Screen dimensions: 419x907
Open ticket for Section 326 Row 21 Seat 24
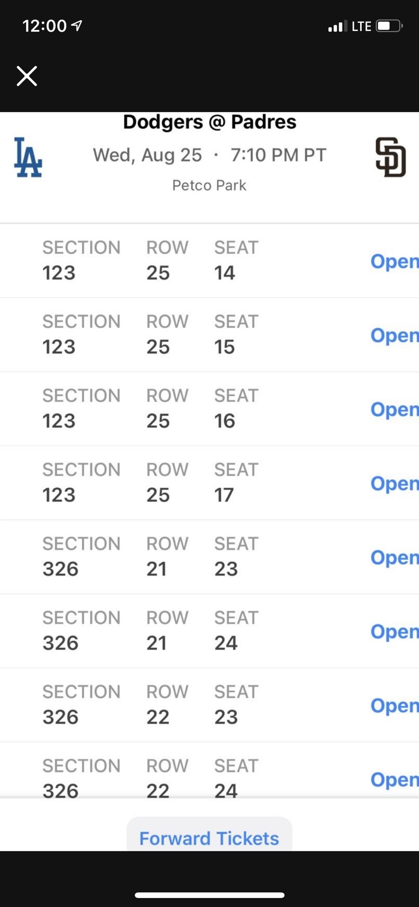tap(394, 632)
